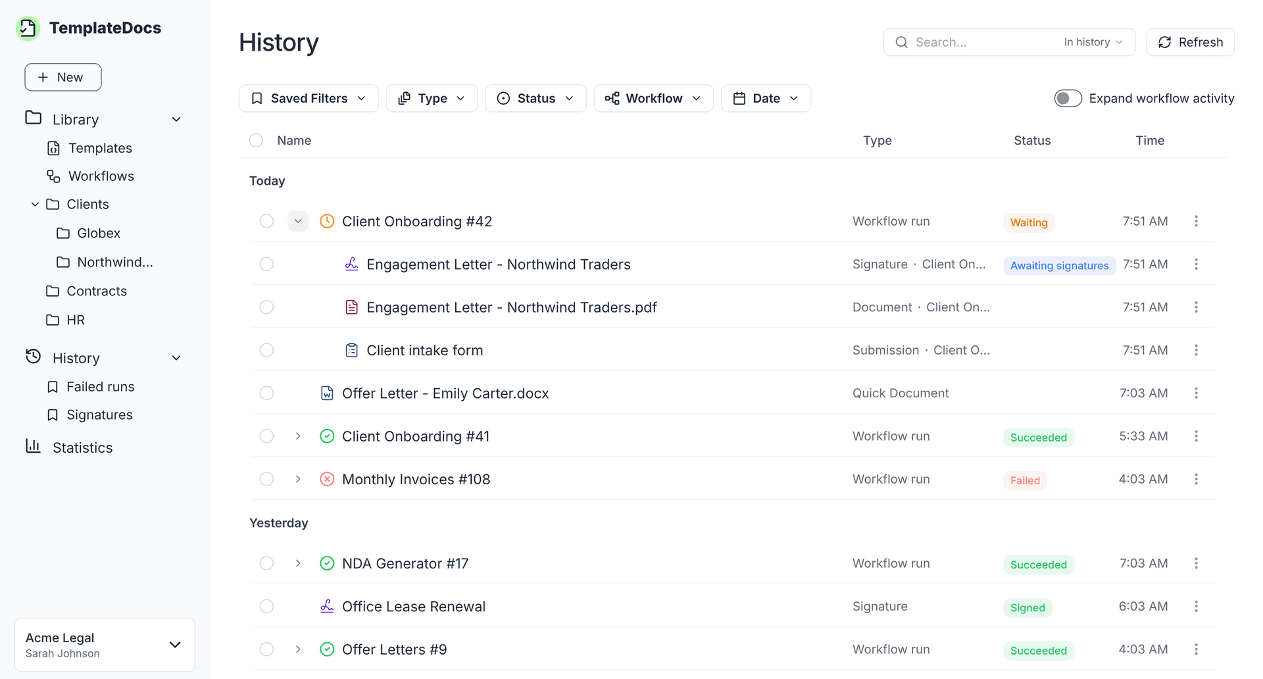The width and height of the screenshot is (1263, 679).
Task: Open more options for Offer Letter - Emily Carter.docx
Action: [1196, 393]
